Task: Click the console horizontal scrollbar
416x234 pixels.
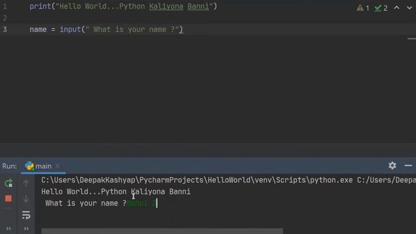Action: (162, 231)
